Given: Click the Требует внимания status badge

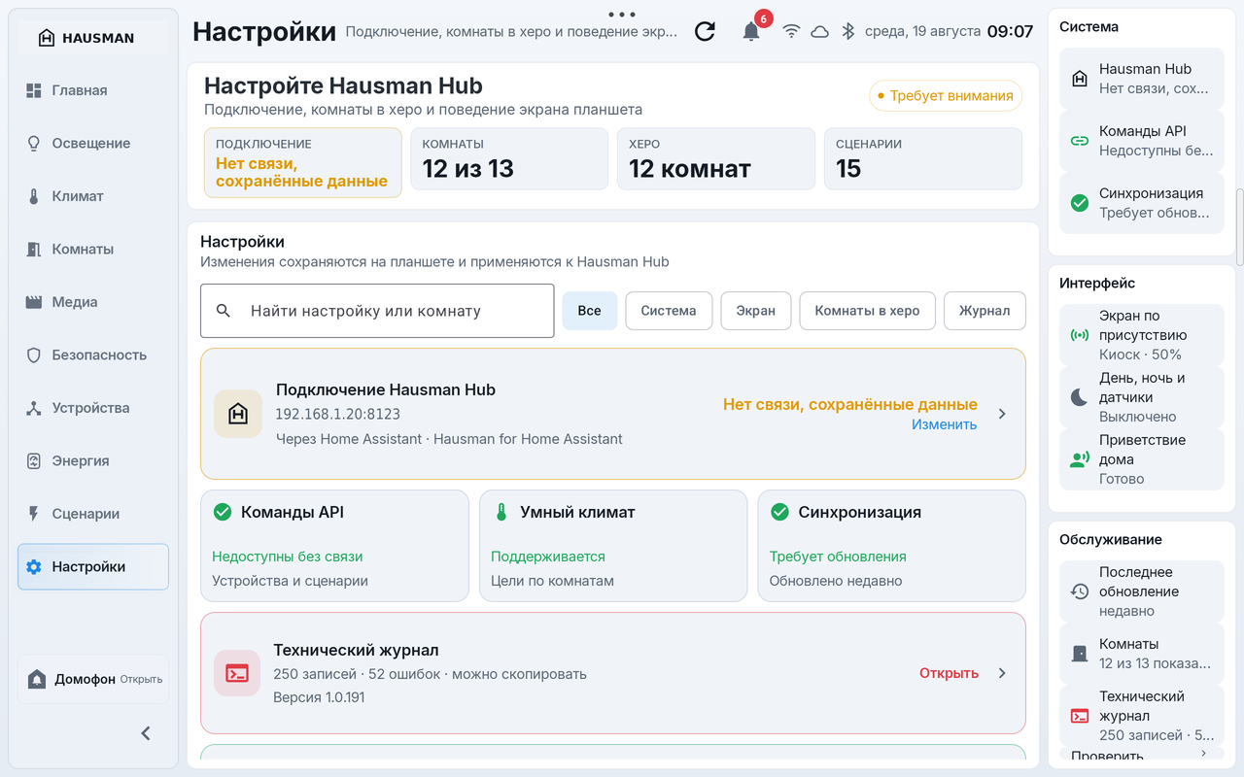Looking at the screenshot, I should tap(946, 96).
